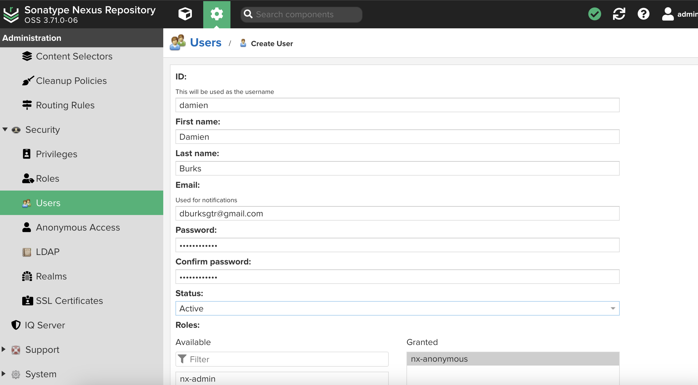Click the Administration gear/settings icon
The height and width of the screenshot is (385, 698).
(216, 14)
